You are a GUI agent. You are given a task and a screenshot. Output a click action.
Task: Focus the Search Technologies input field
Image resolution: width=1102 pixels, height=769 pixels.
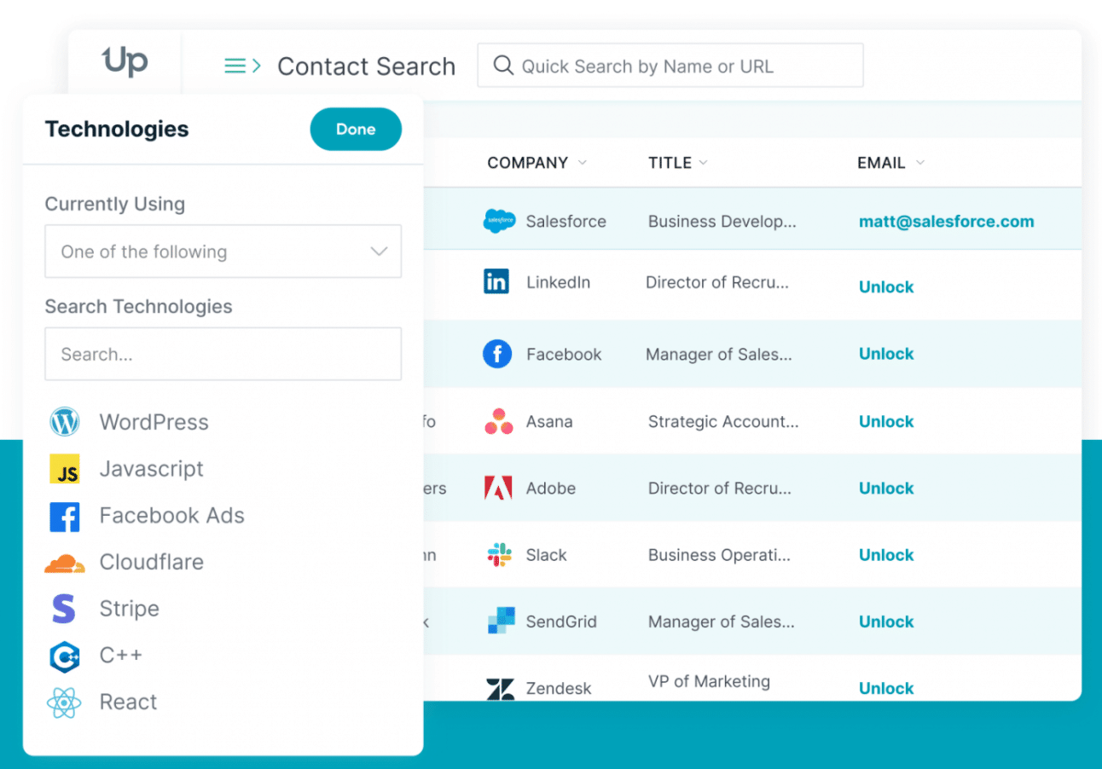223,354
